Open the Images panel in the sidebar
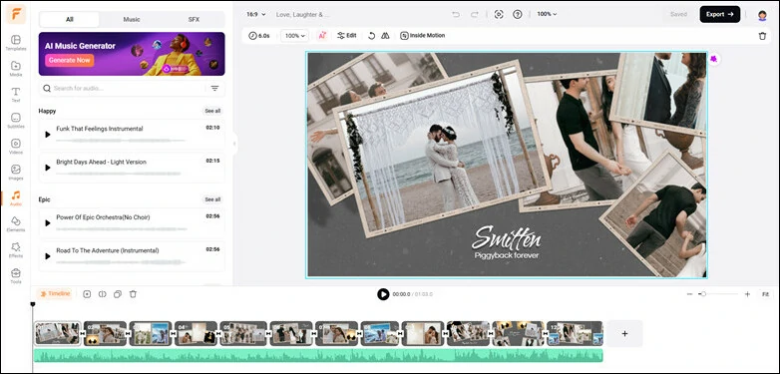Viewport: 780px width, 374px height. coord(15,173)
